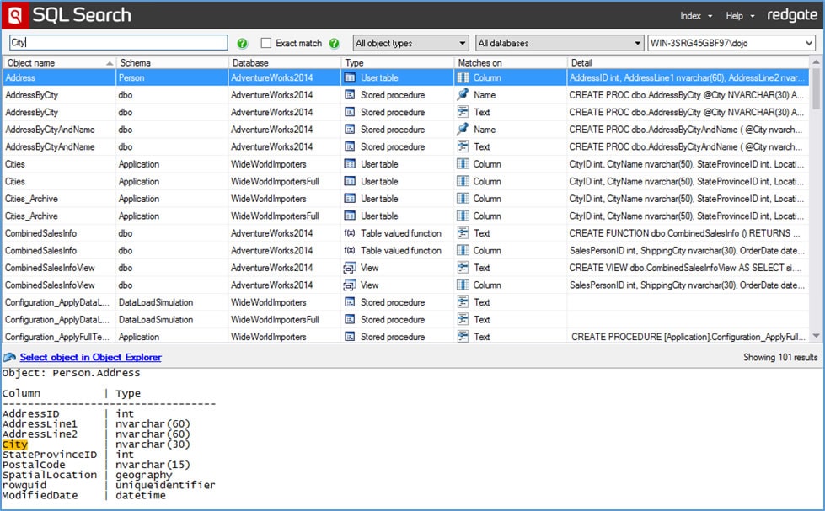Click the Stored procedure icon for Configuration_ApplyFullTe...
The width and height of the screenshot is (825, 511).
coord(350,337)
